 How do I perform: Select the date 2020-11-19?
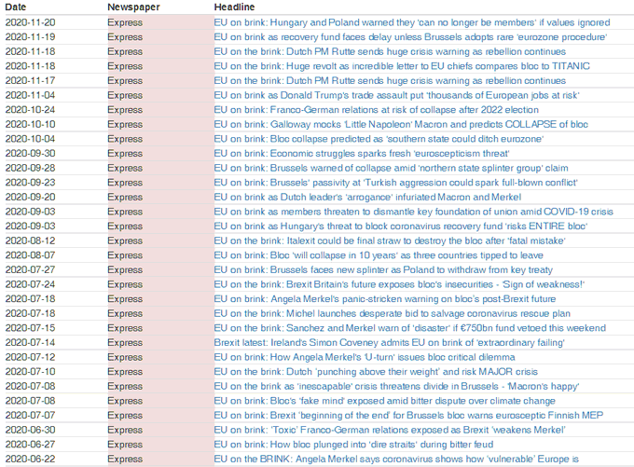click(31, 37)
